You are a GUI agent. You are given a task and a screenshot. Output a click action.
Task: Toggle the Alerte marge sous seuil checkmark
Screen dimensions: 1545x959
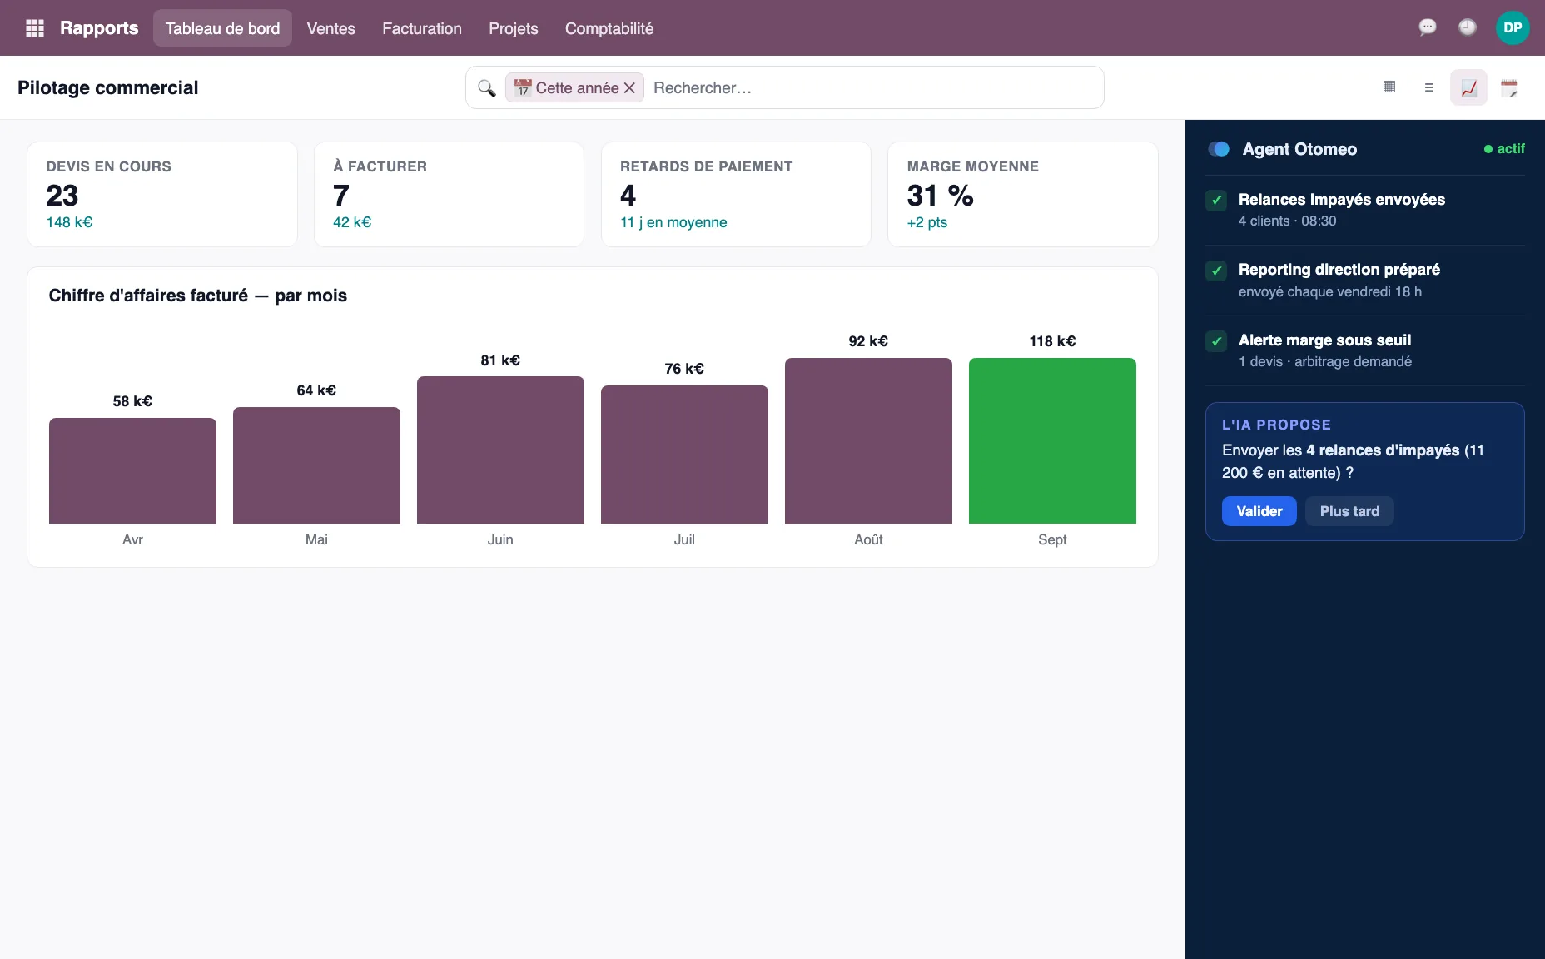(x=1216, y=341)
